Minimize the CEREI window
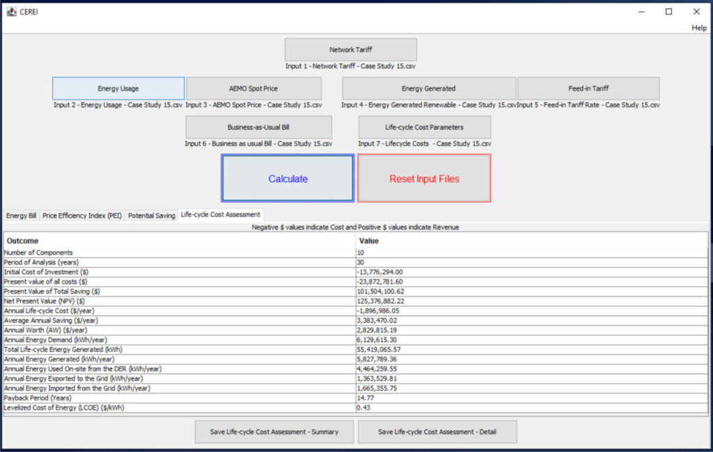Viewport: 713px width, 452px height. click(x=641, y=12)
